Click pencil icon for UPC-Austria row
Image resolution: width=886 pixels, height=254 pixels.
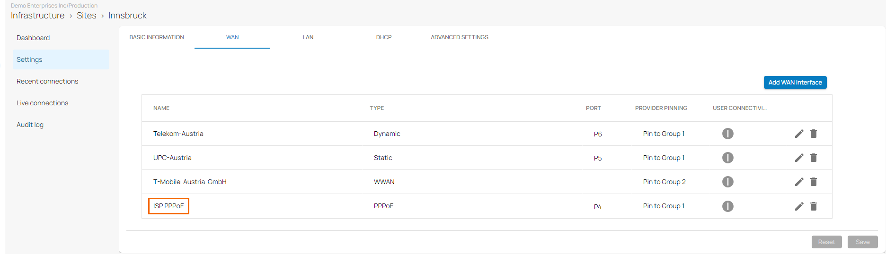(x=799, y=158)
